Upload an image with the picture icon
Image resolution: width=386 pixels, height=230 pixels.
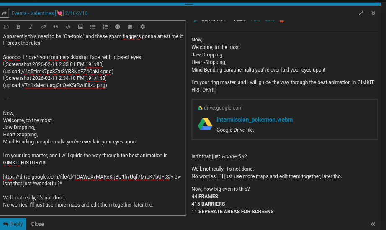click(80, 27)
